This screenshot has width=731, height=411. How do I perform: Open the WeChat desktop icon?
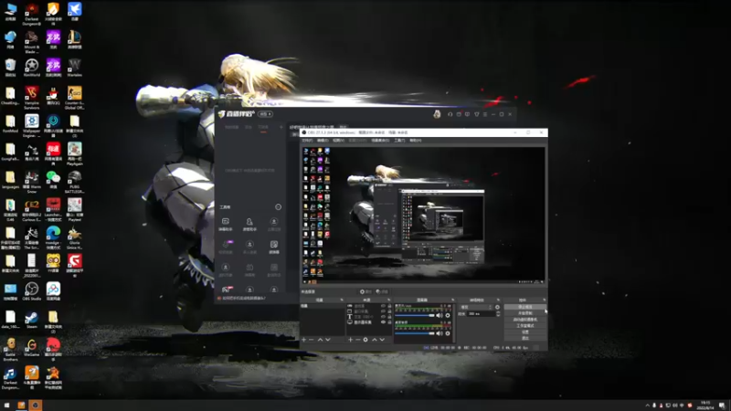pos(53,179)
